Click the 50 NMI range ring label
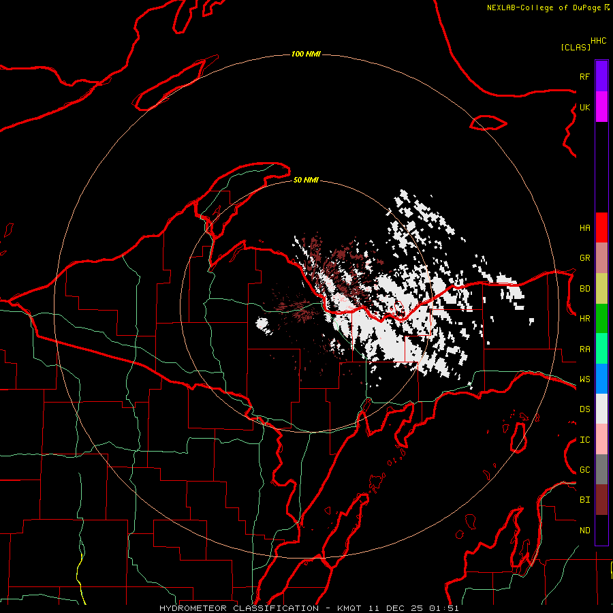Viewport: 613px width, 613px height. coord(306,180)
